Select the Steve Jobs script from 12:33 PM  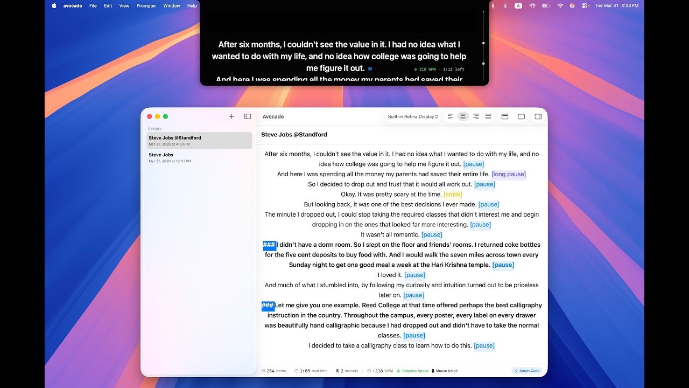[199, 157]
